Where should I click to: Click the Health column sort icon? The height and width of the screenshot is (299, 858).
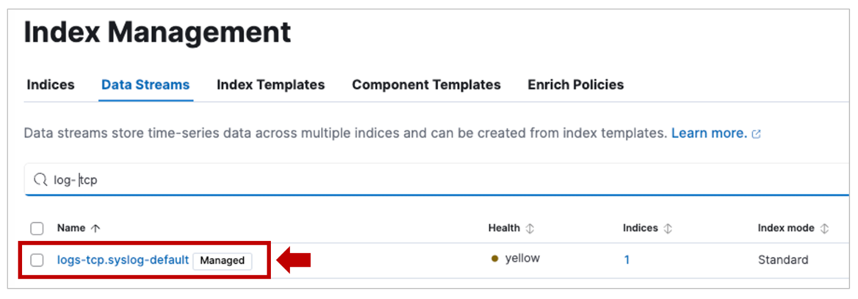530,228
